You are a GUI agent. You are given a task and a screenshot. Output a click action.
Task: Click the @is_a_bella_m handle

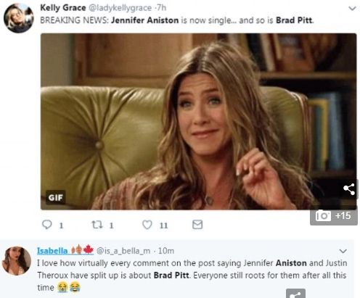(x=123, y=251)
